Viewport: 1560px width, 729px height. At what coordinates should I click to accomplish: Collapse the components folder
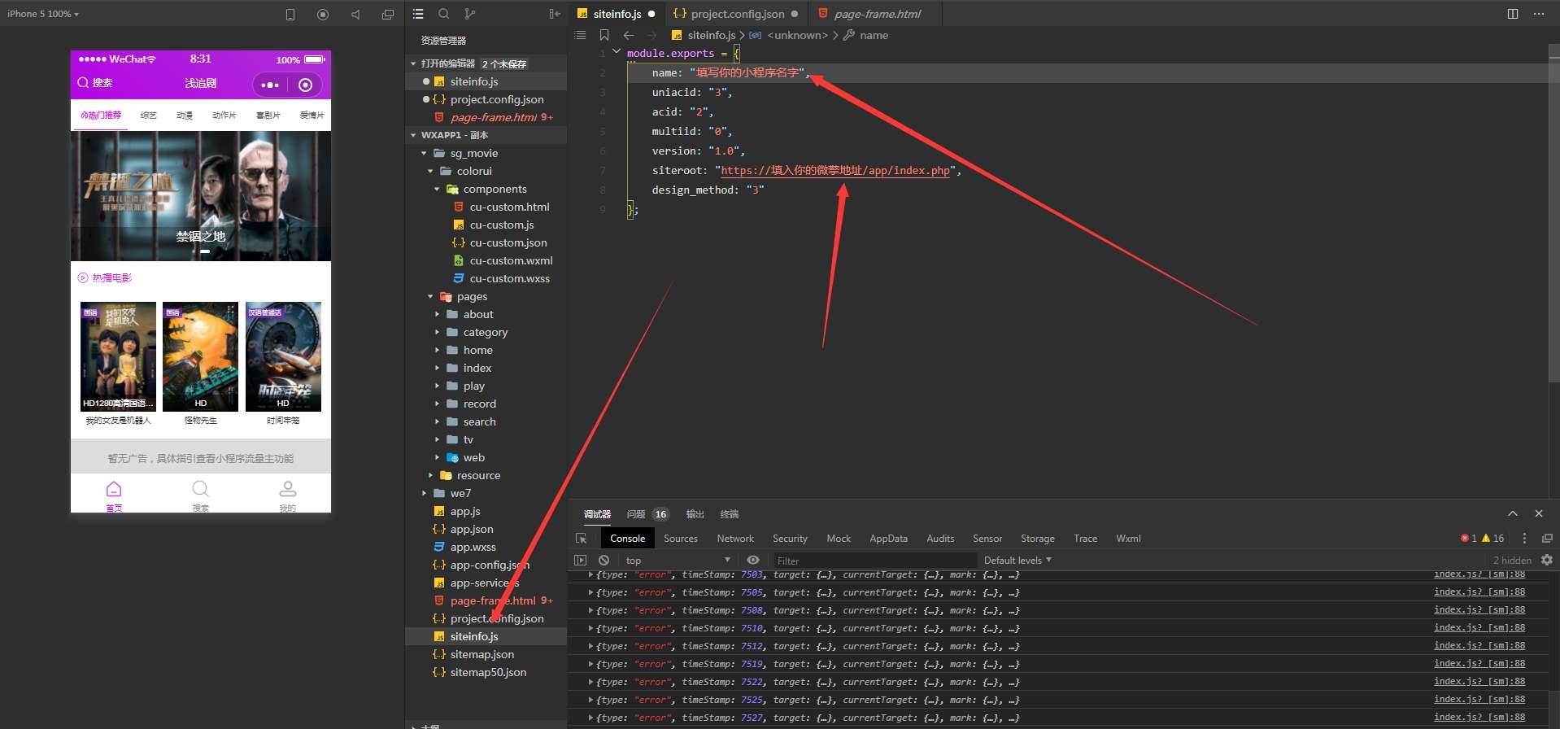pyautogui.click(x=437, y=189)
